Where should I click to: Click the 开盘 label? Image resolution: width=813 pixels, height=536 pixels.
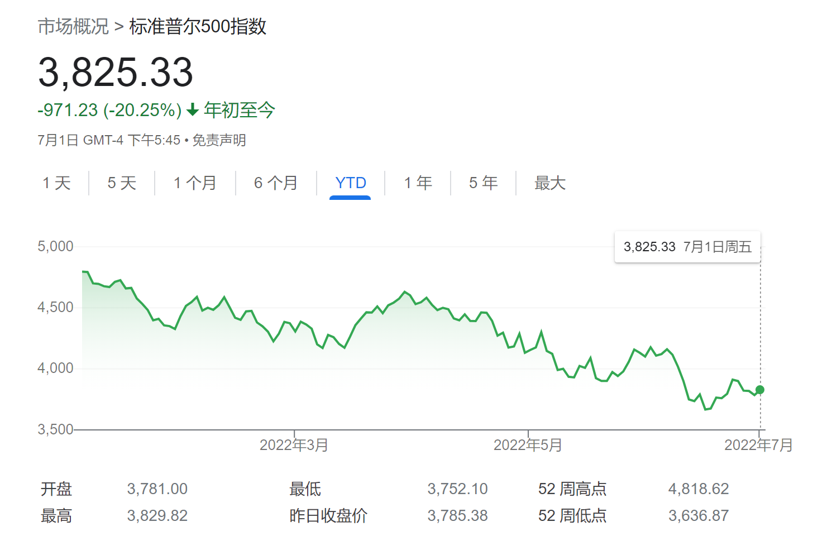tap(56, 489)
